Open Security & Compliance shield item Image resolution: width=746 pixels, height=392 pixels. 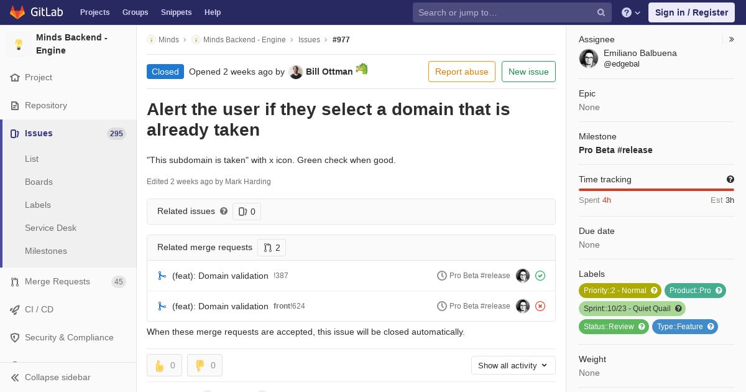[68, 337]
